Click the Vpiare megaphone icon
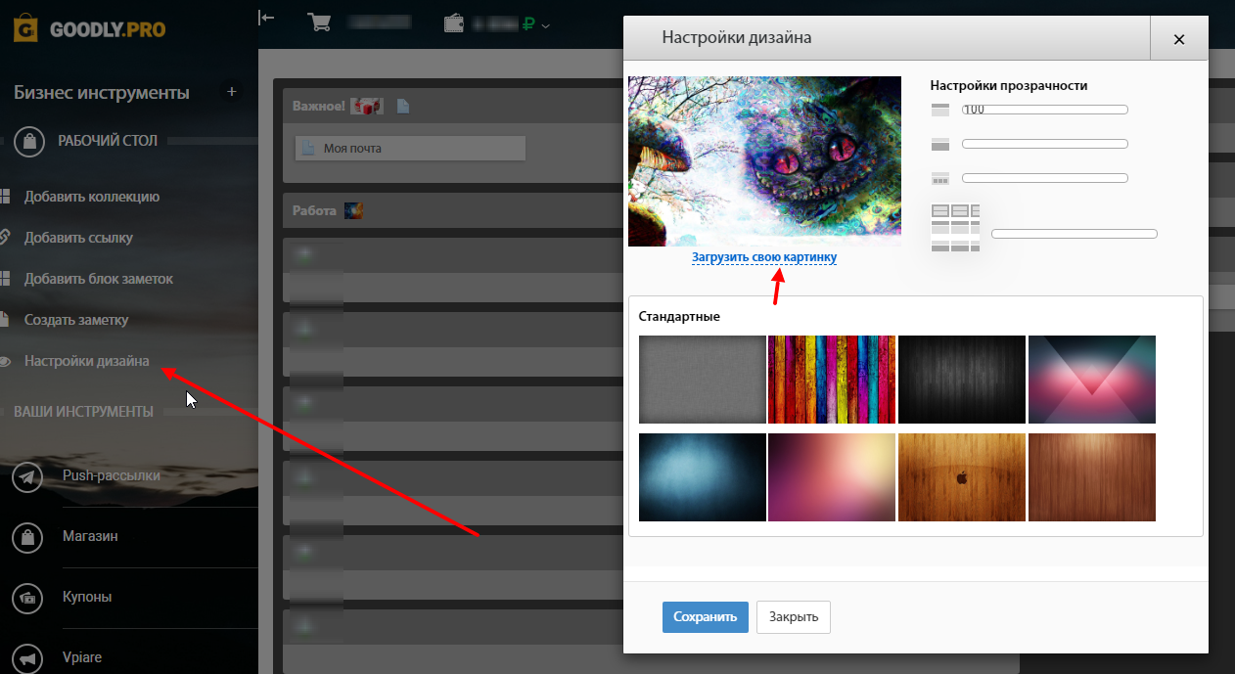The width and height of the screenshot is (1235, 674). click(x=29, y=658)
